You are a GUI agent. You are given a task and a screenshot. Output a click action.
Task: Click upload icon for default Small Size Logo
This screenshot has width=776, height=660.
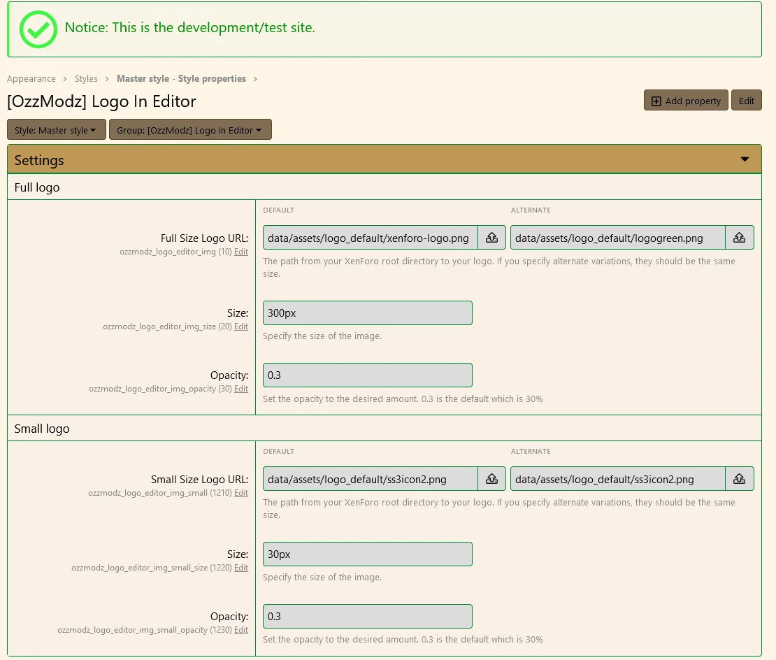point(491,479)
